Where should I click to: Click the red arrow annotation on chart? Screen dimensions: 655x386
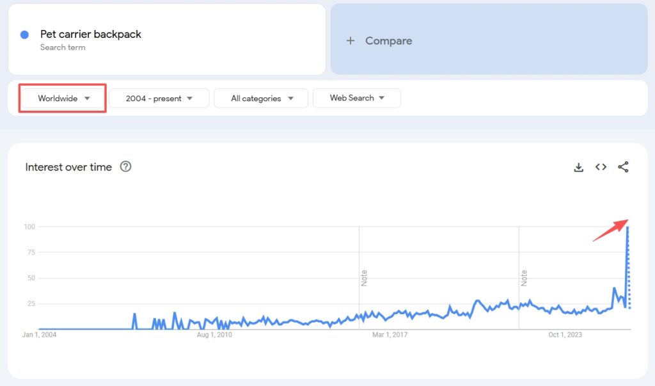[x=610, y=230]
